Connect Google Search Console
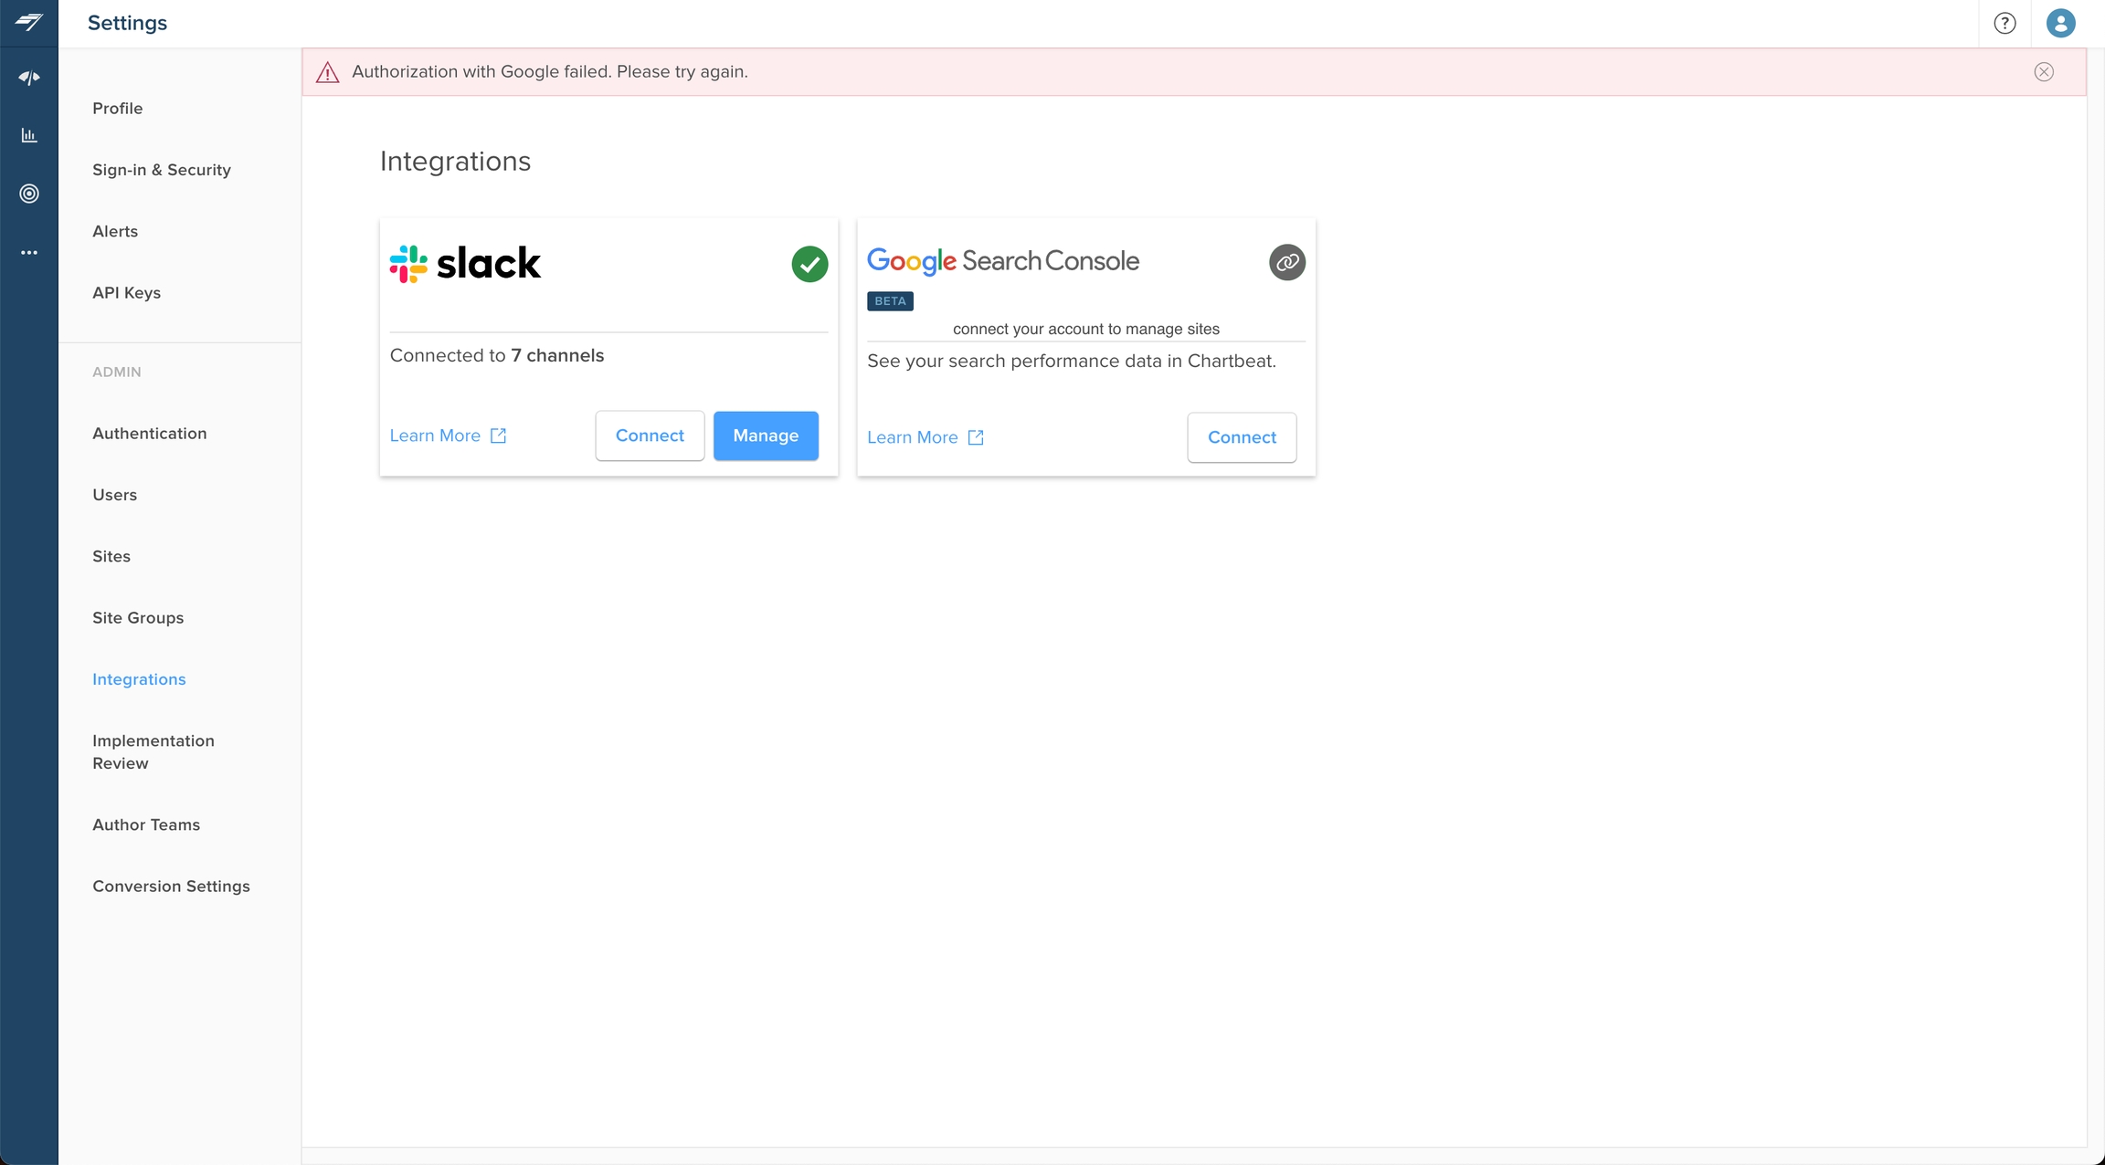 click(x=1241, y=437)
